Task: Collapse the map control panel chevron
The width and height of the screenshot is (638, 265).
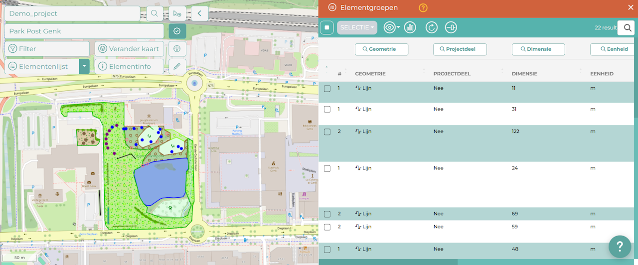Action: point(199,13)
